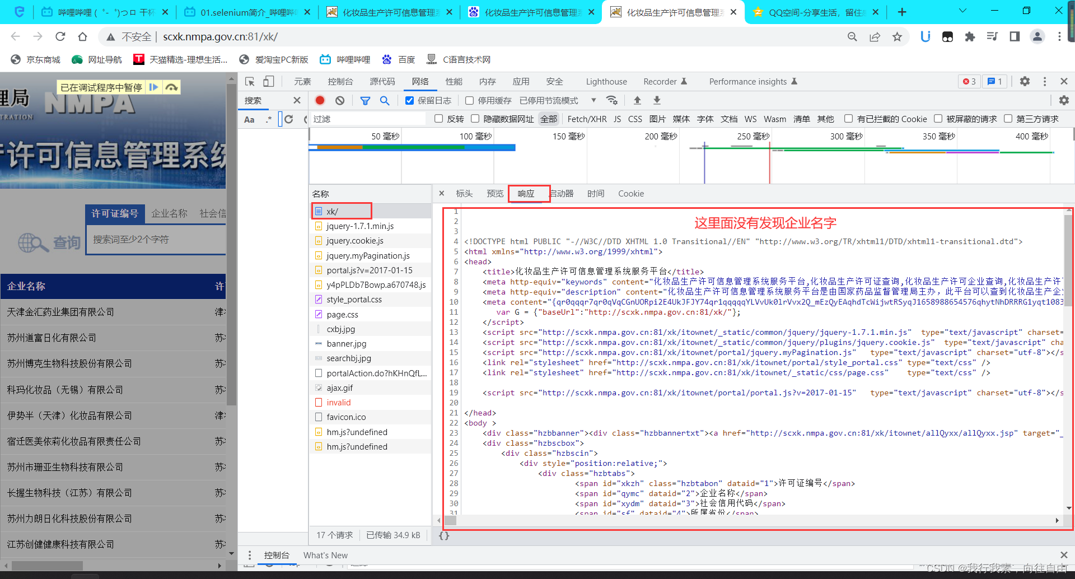Open the 标头 request detail tab
The width and height of the screenshot is (1075, 579).
point(464,193)
